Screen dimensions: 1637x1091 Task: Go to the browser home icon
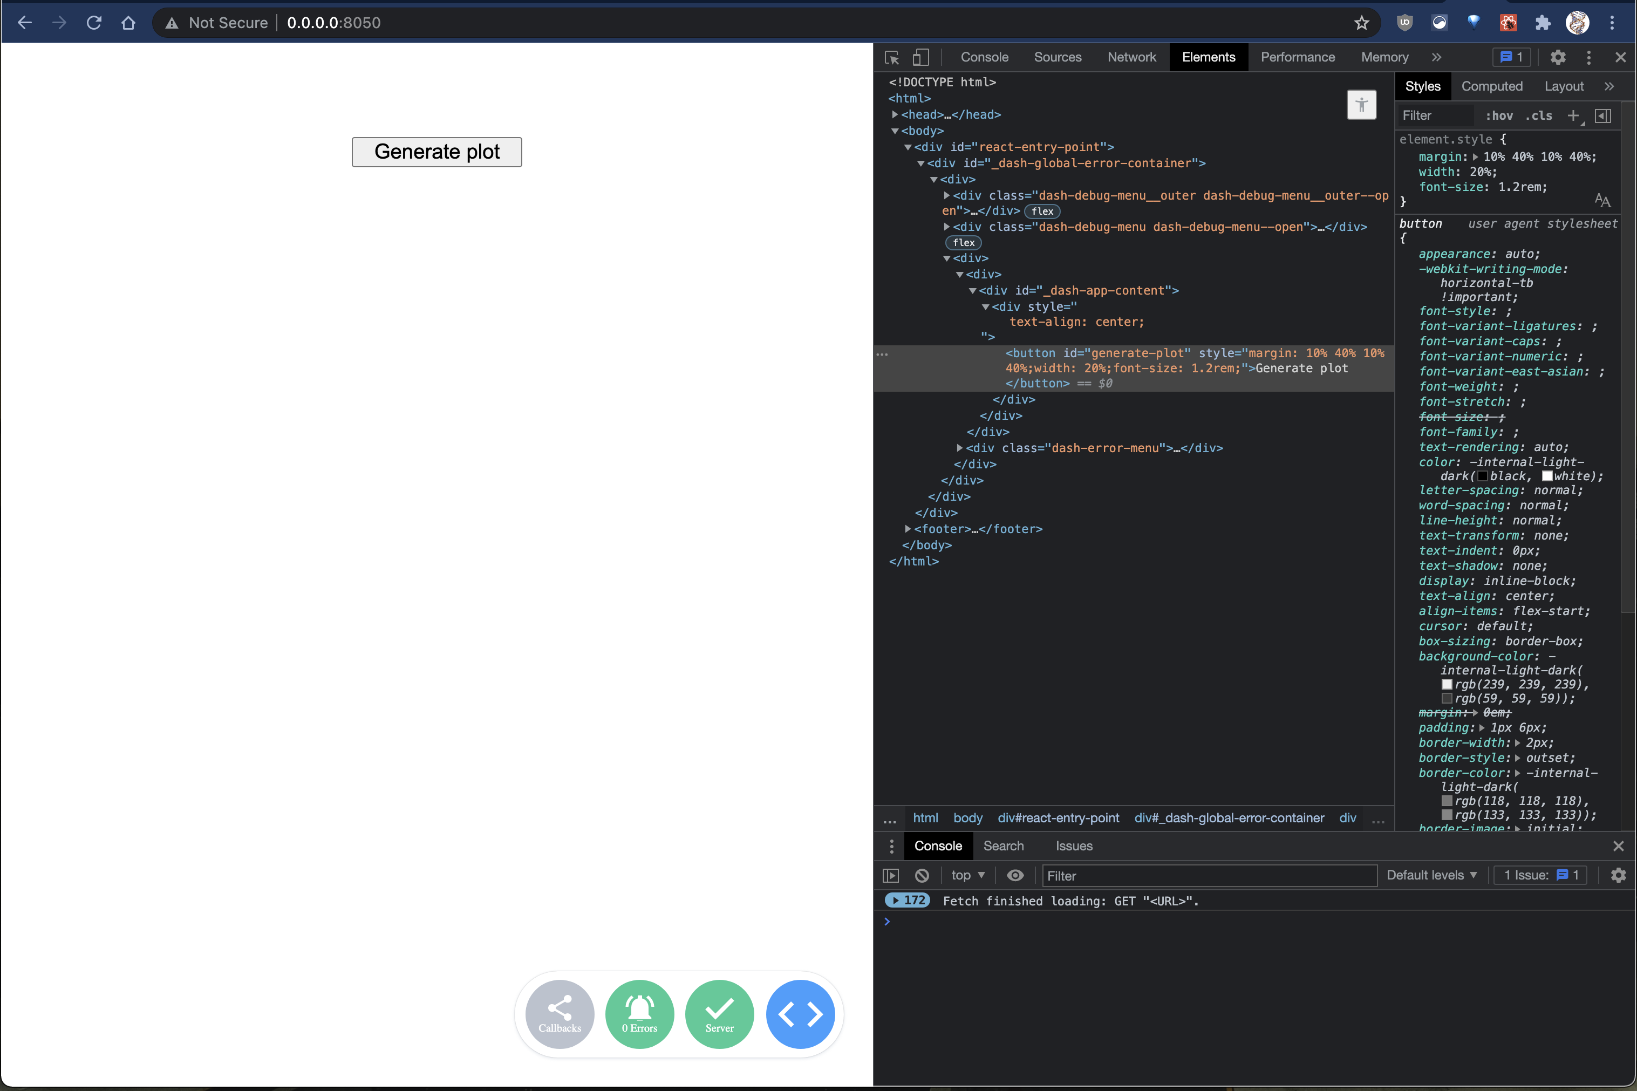coord(128,23)
